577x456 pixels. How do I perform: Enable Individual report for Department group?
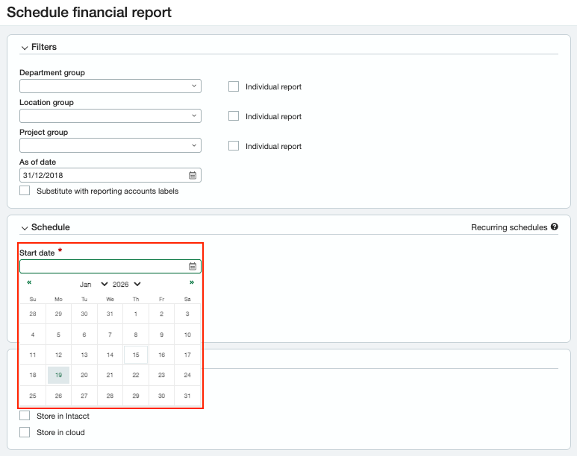pos(234,86)
